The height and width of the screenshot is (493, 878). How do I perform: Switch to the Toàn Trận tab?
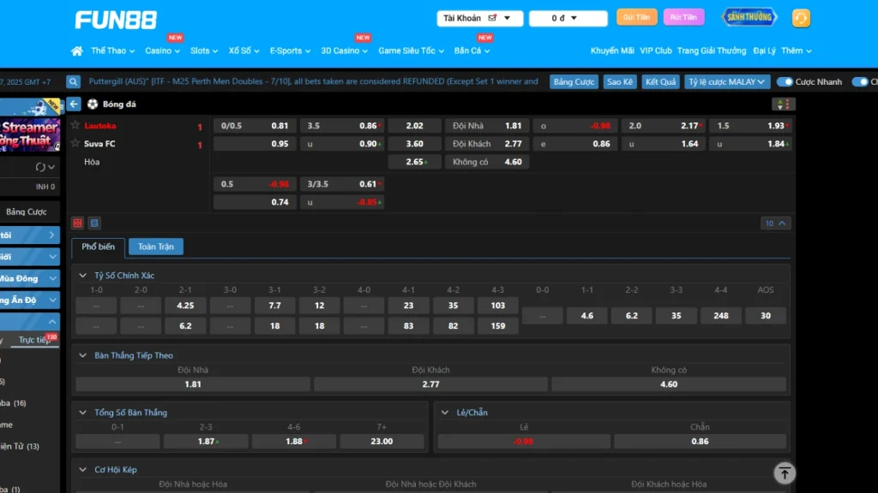coord(155,247)
